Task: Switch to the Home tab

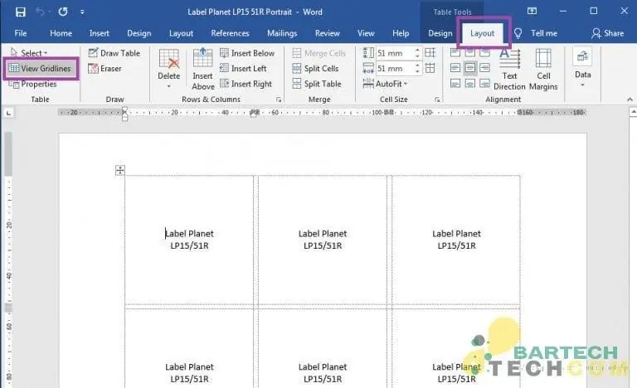Action: [x=61, y=33]
